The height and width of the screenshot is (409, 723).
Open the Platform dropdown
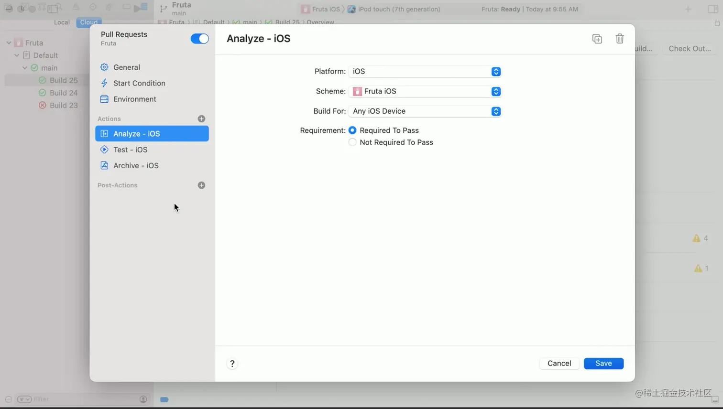(425, 71)
